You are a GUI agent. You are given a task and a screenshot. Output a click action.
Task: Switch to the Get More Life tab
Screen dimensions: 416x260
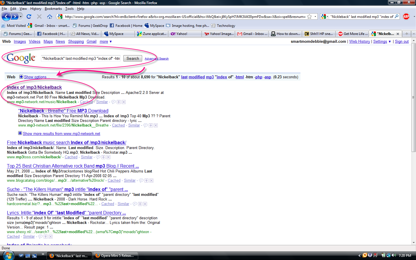coord(352,34)
